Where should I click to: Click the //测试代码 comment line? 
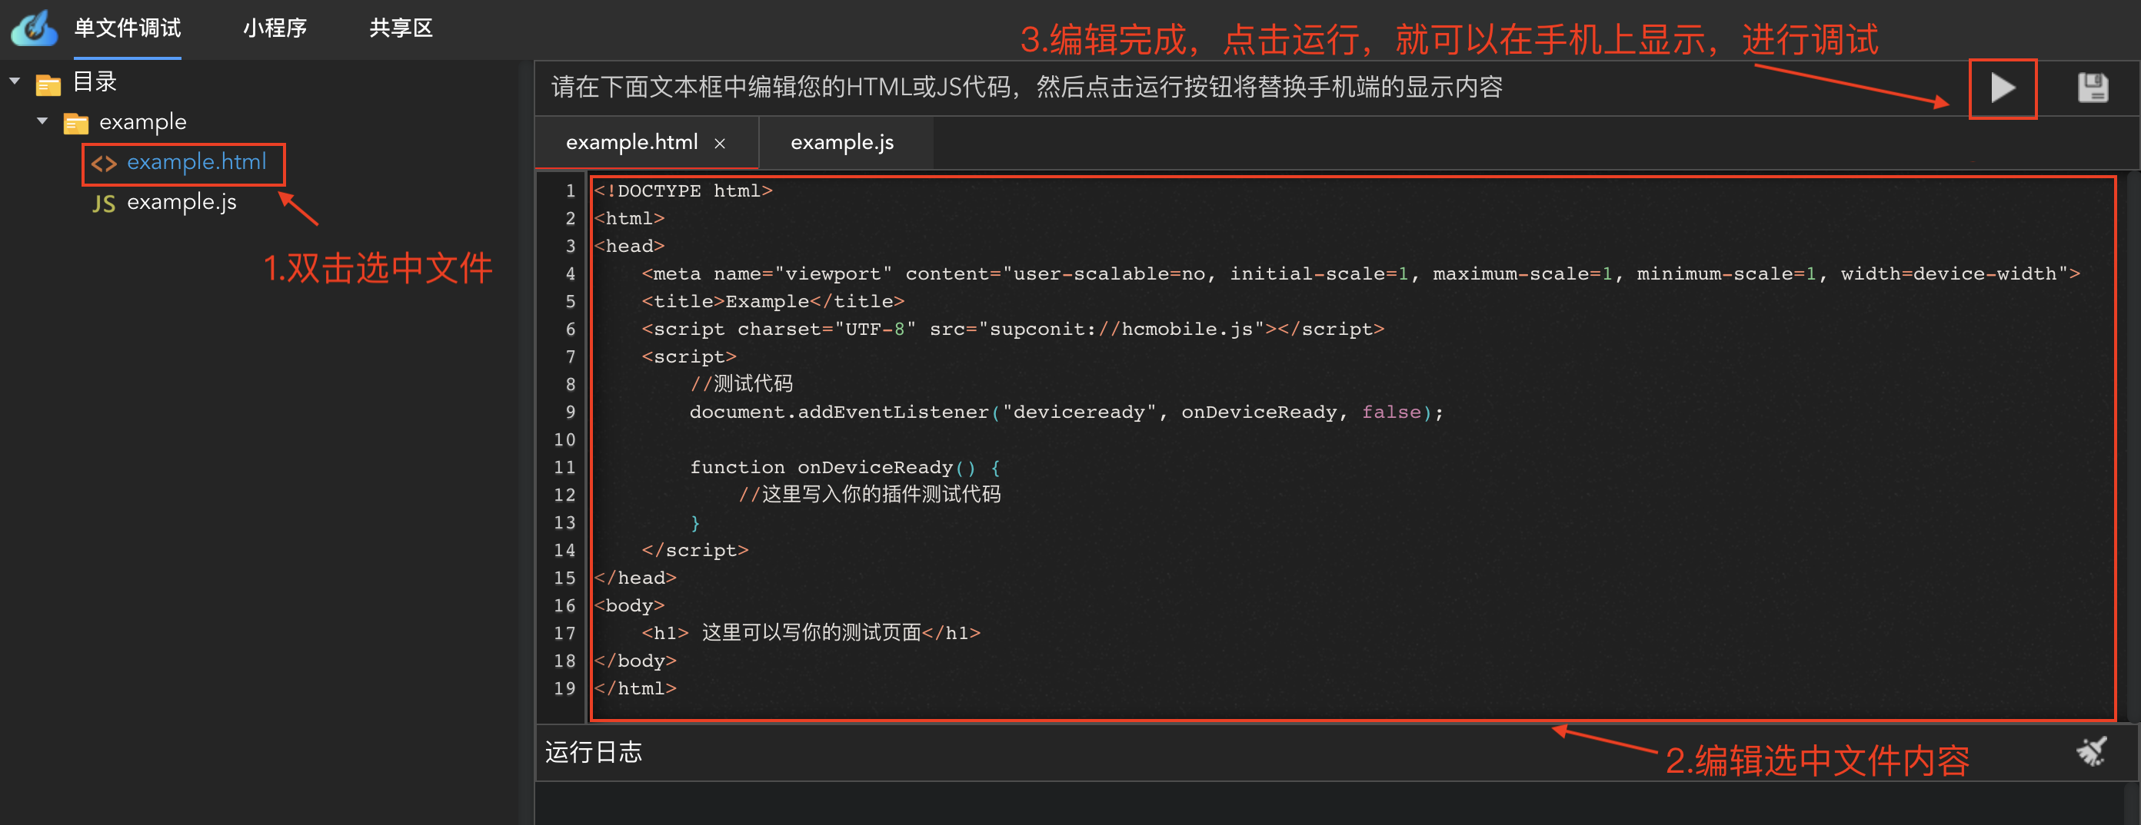741,384
